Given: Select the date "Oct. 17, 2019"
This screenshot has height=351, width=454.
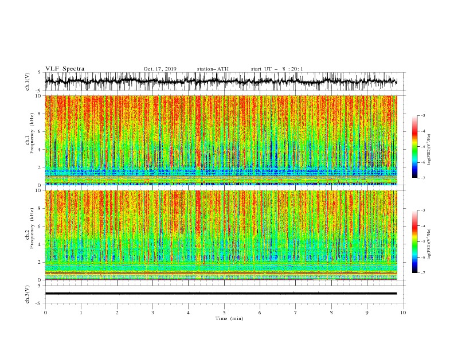Looking at the screenshot, I should (160, 69).
